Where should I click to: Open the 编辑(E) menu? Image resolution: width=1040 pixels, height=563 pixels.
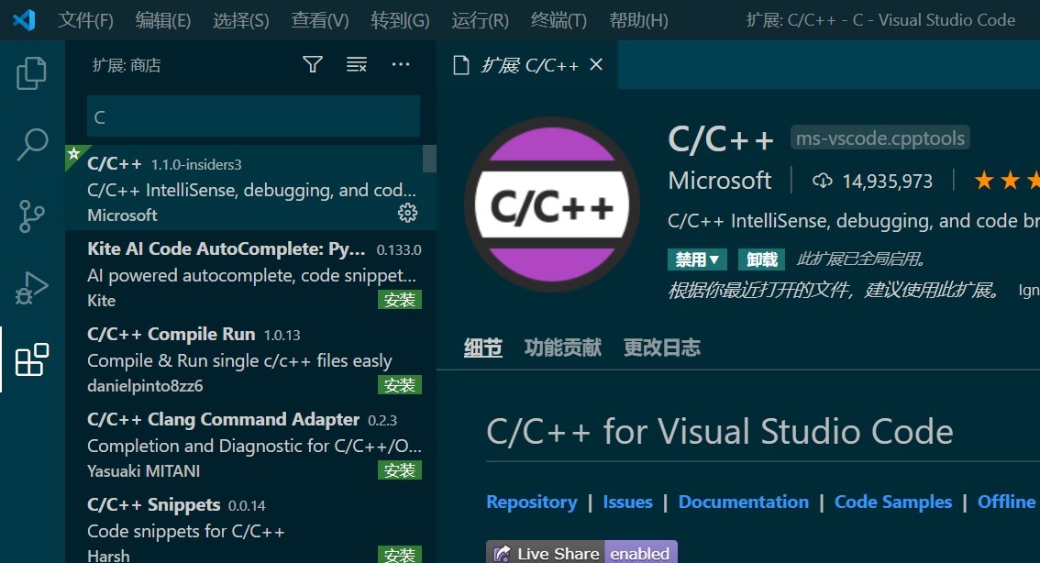tap(163, 20)
